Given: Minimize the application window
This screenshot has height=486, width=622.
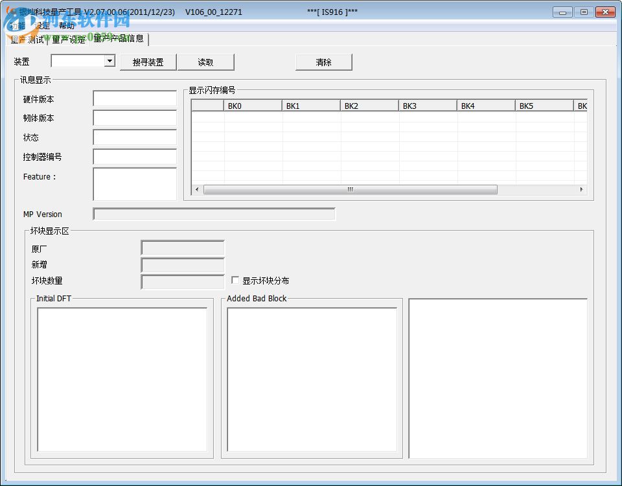Looking at the screenshot, I should 562,12.
